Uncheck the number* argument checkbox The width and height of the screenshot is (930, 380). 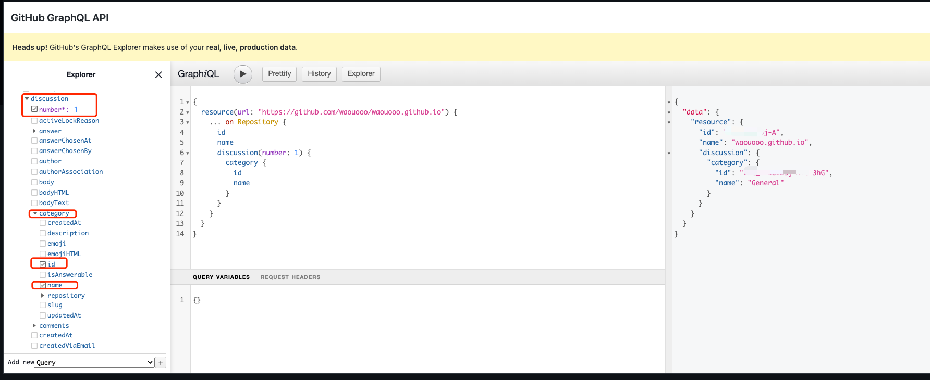[x=34, y=109]
